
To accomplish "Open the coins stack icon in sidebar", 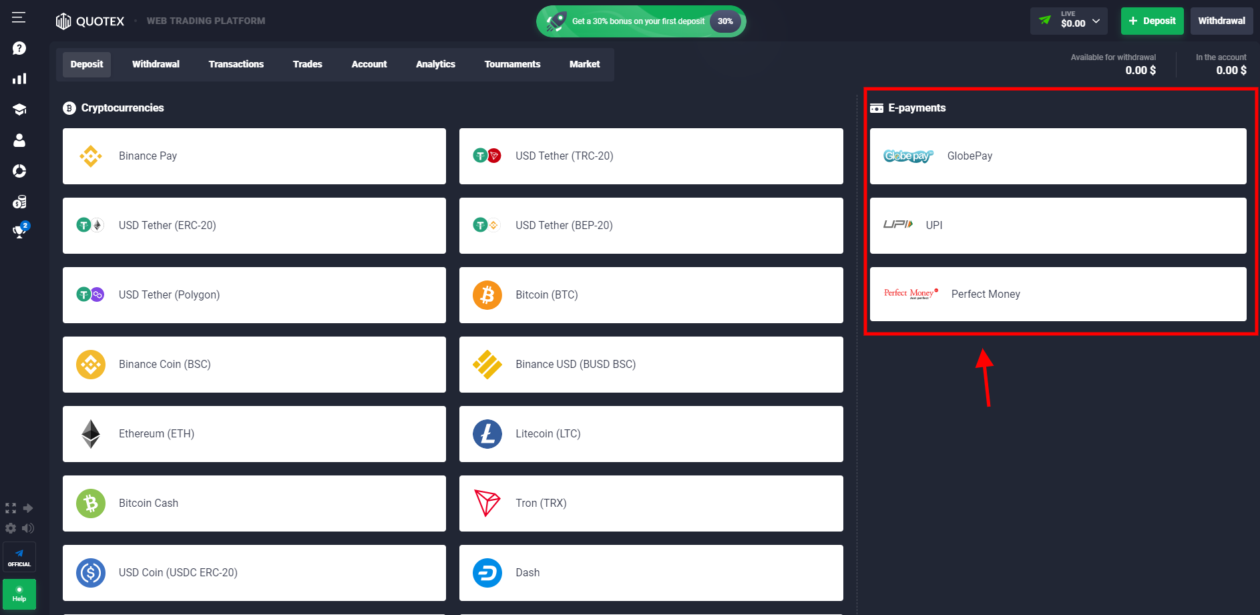I will [x=19, y=202].
